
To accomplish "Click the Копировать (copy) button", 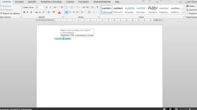I will [x=7, y=10].
